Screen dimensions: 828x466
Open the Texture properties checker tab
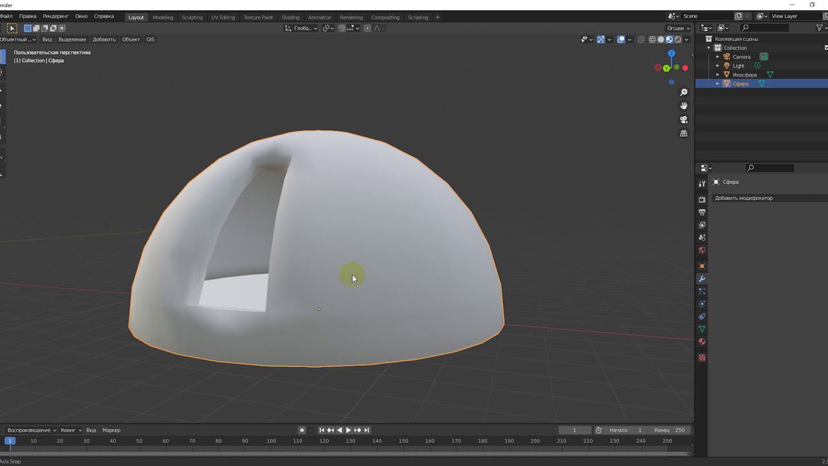pyautogui.click(x=702, y=357)
